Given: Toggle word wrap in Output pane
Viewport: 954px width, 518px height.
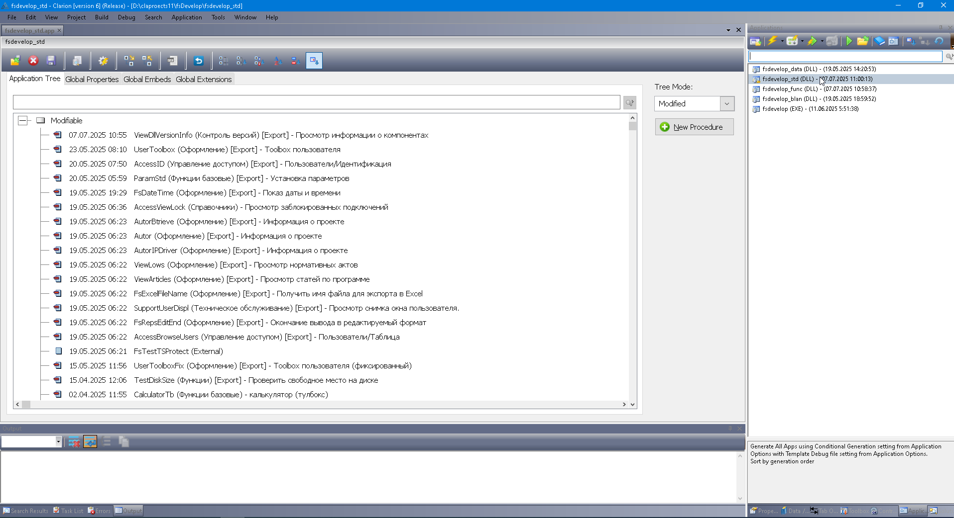Looking at the screenshot, I should coord(90,441).
